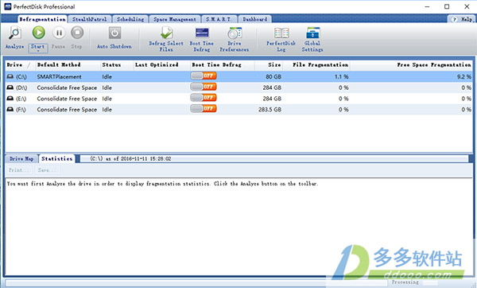Toggle Boot Time Defrag for F drive
Screen dimensions: 477x288
tap(204, 109)
